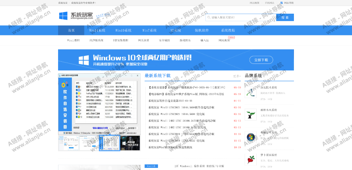Open 系统玩家软件自选安装器2025-04-11 link
Image resolution: width=352 pixels, height=170 pixels.
170,101
